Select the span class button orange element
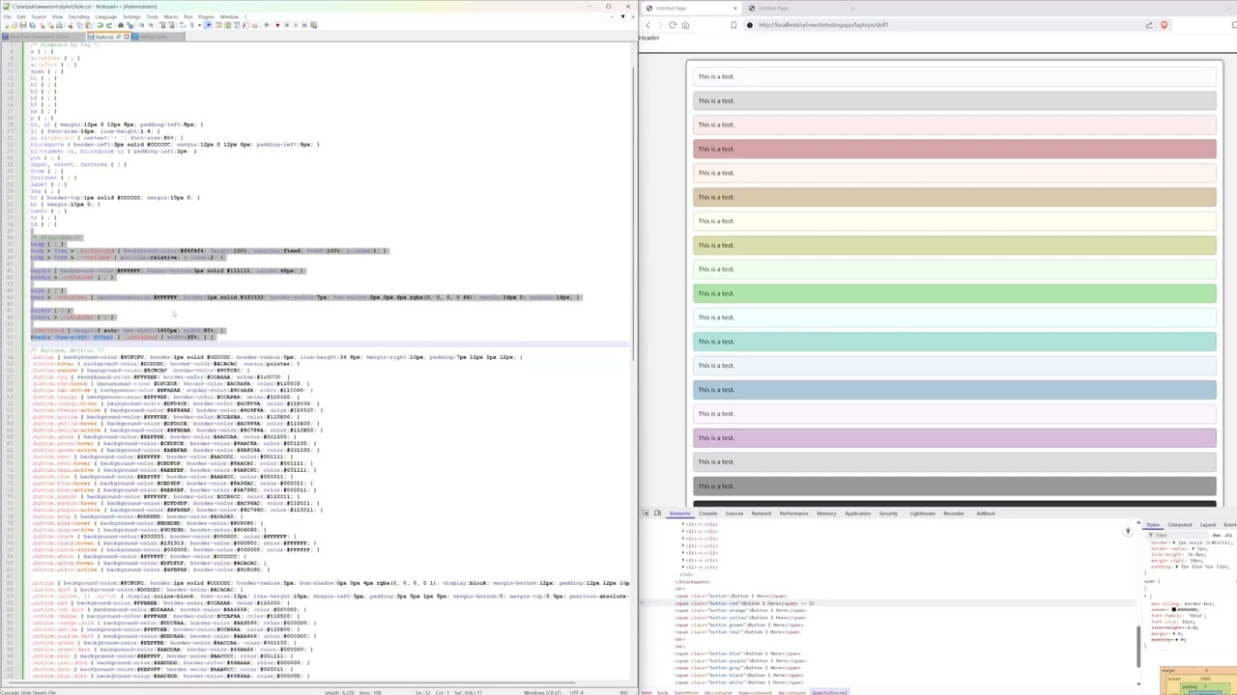Viewport: 1237px width, 695px height. pyautogui.click(x=740, y=610)
